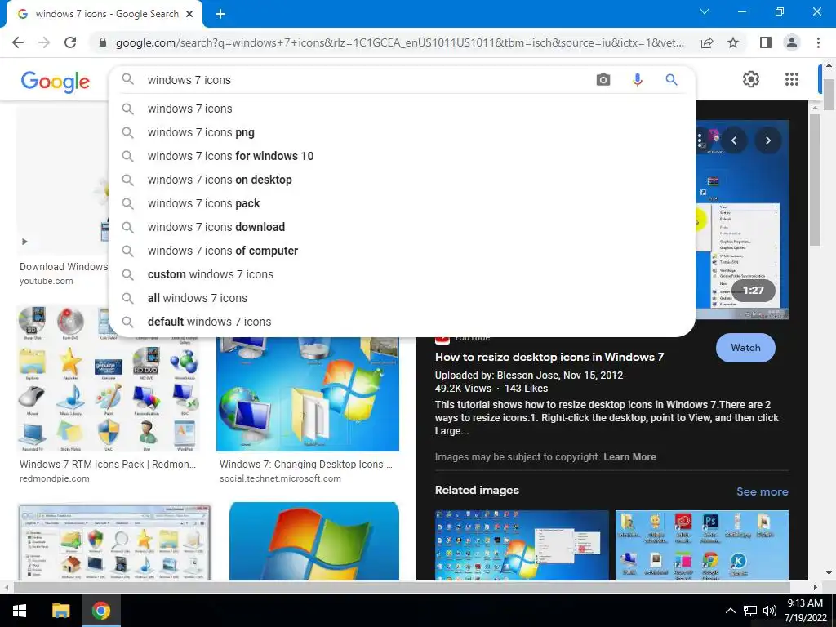
Task: Bookmark this tab with the star icon
Action: coord(733,42)
